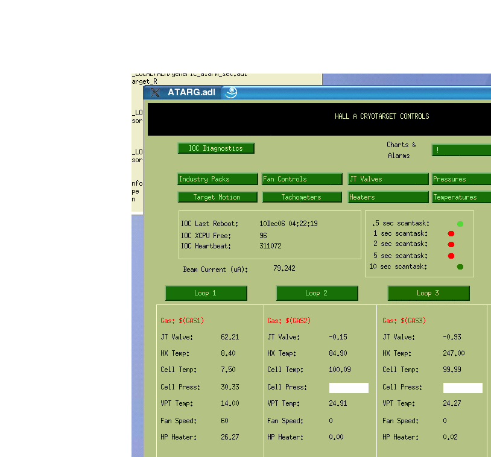The width and height of the screenshot is (491, 457).
Task: Click Loop 2 Cell Temp value 100.09
Action: pyautogui.click(x=340, y=370)
